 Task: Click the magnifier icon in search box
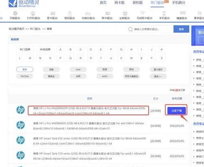[x=130, y=29]
